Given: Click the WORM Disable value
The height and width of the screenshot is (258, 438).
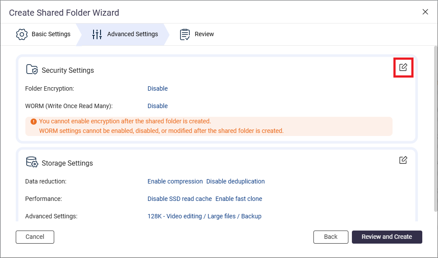Looking at the screenshot, I should 157,106.
